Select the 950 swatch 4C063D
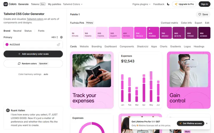214x133 pixels. [x=204, y=33]
